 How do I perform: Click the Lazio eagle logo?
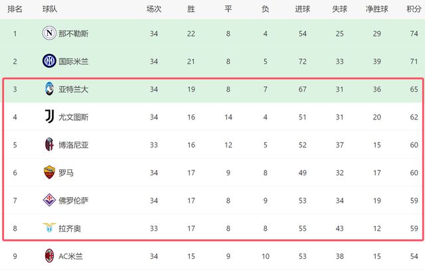click(49, 228)
